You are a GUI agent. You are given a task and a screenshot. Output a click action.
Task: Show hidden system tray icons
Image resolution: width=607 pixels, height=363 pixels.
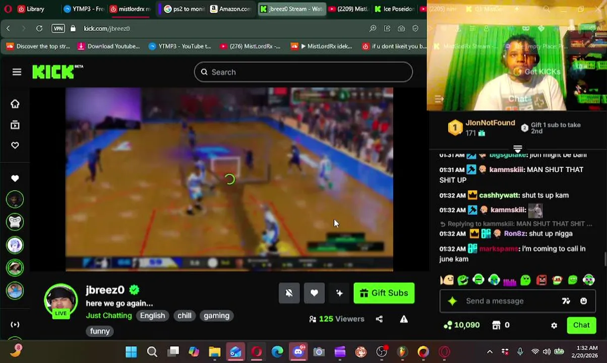(x=490, y=352)
